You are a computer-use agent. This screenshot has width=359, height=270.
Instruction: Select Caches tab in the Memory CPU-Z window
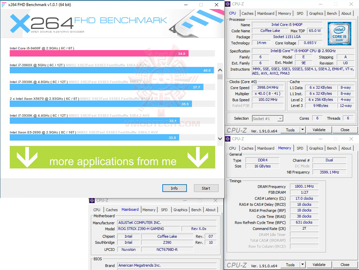coord(247,148)
